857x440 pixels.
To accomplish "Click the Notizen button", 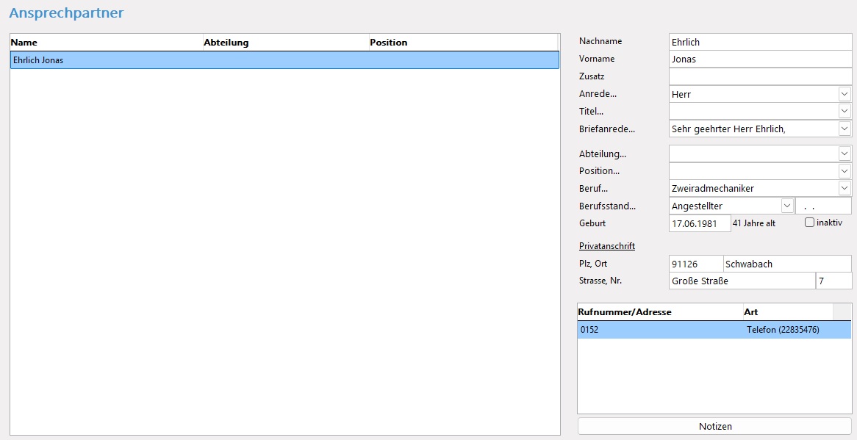I will tap(714, 426).
